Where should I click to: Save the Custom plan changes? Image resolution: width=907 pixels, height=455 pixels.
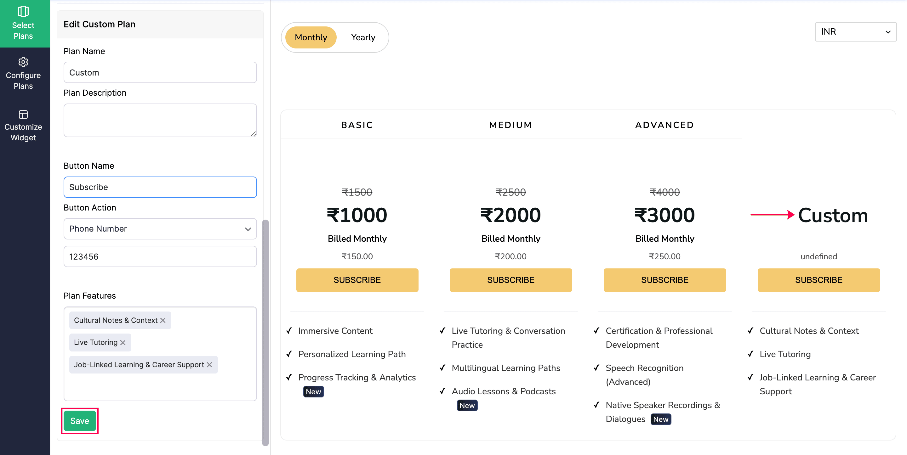(80, 420)
